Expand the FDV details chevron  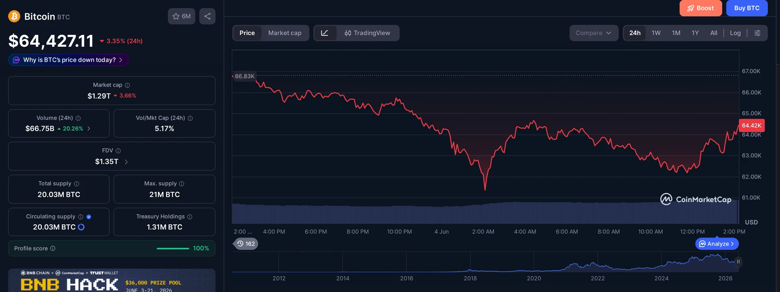pos(126,162)
